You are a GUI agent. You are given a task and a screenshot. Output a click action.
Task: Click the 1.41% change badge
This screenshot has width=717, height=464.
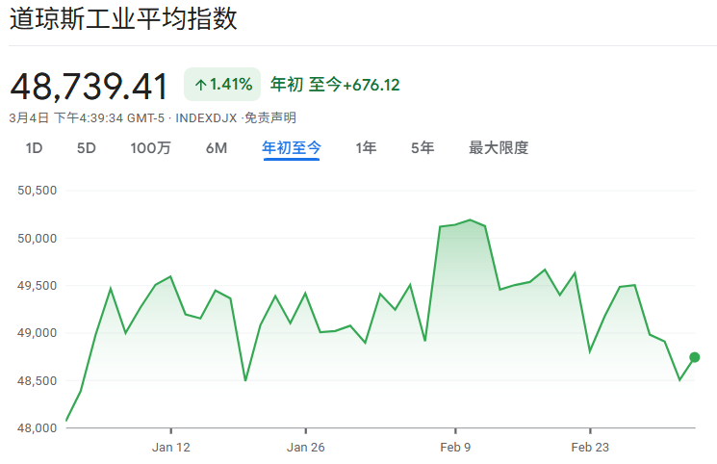pyautogui.click(x=222, y=84)
